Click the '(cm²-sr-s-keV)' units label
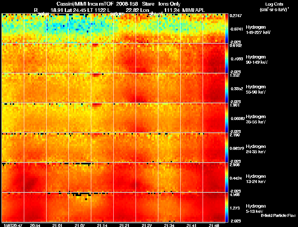 click(274, 10)
